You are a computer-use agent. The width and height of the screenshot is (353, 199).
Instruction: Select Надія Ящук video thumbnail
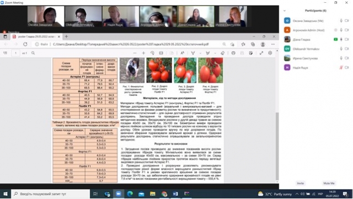coord(120,17)
